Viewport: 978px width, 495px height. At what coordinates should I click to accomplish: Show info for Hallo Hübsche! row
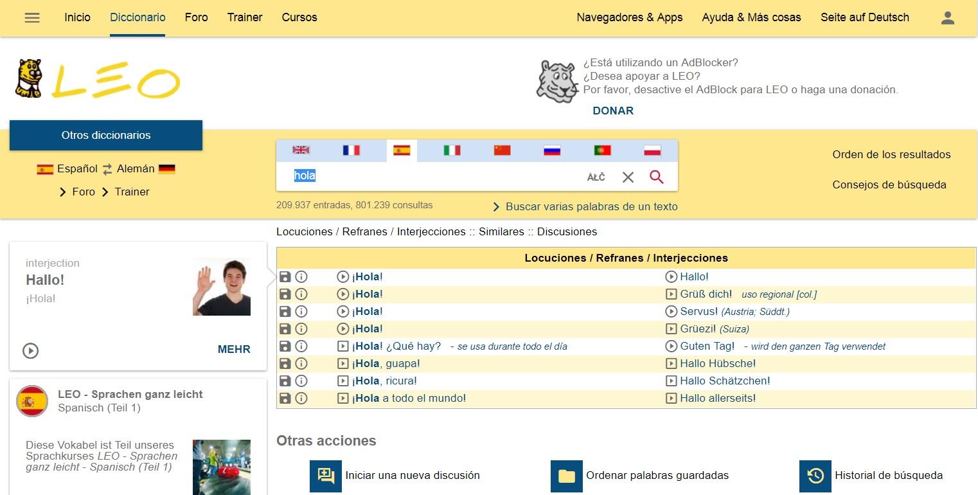click(x=301, y=364)
